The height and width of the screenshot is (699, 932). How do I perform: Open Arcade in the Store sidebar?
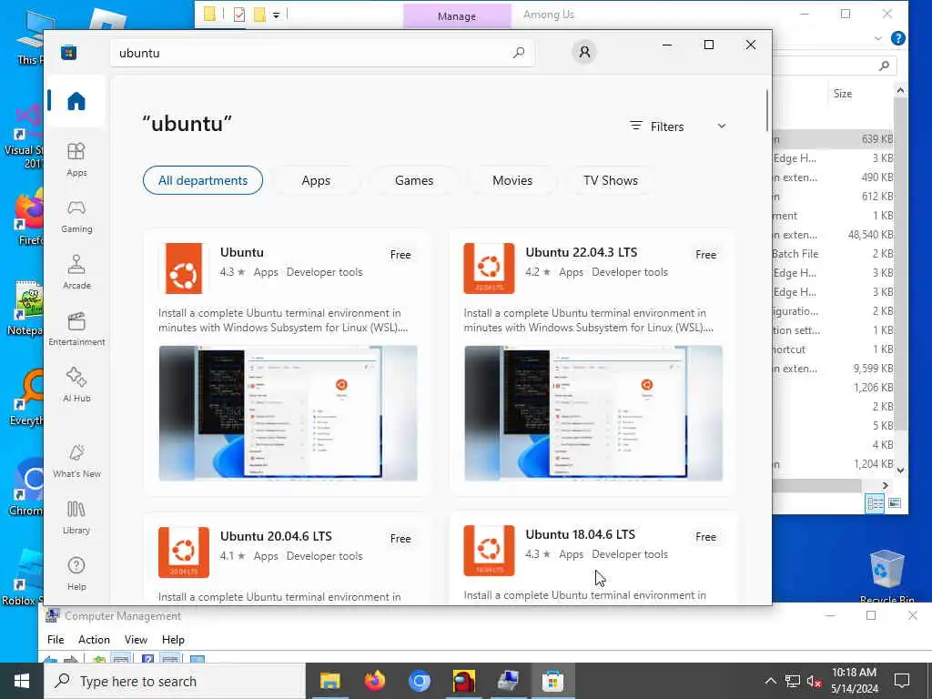click(76, 272)
